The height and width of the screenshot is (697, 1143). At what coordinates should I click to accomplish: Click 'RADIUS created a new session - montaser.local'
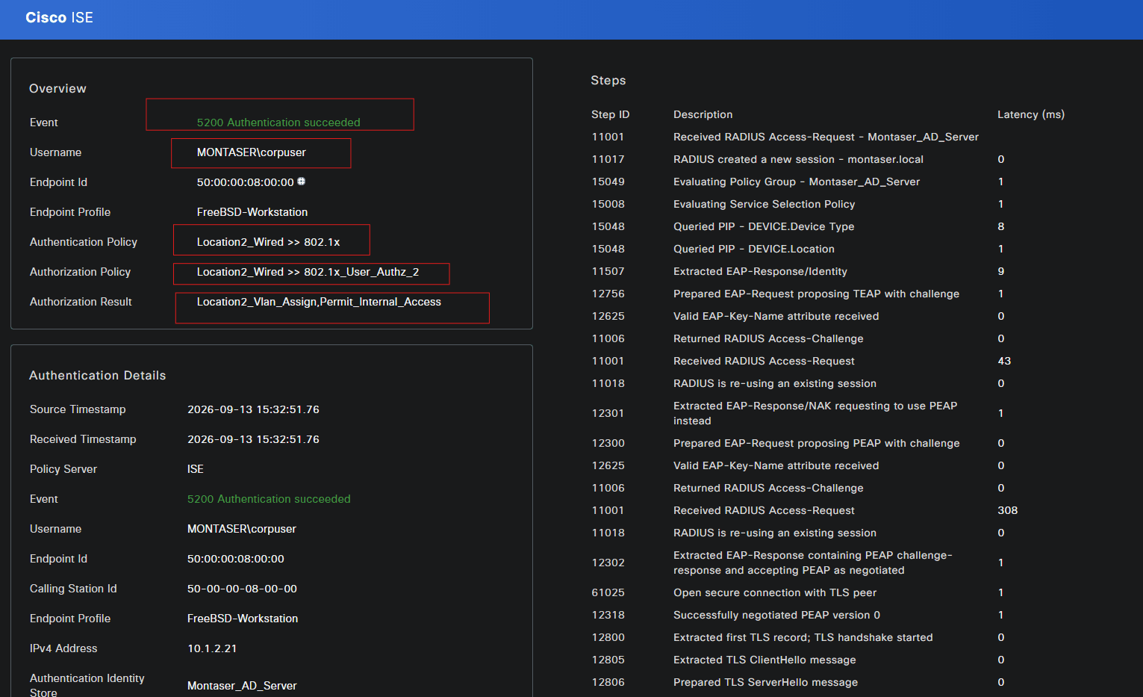click(x=798, y=159)
